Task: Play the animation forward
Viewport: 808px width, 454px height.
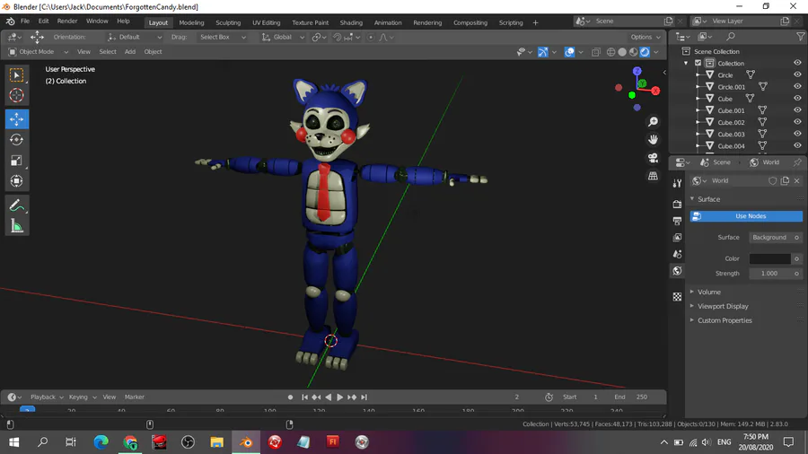Action: (x=339, y=397)
